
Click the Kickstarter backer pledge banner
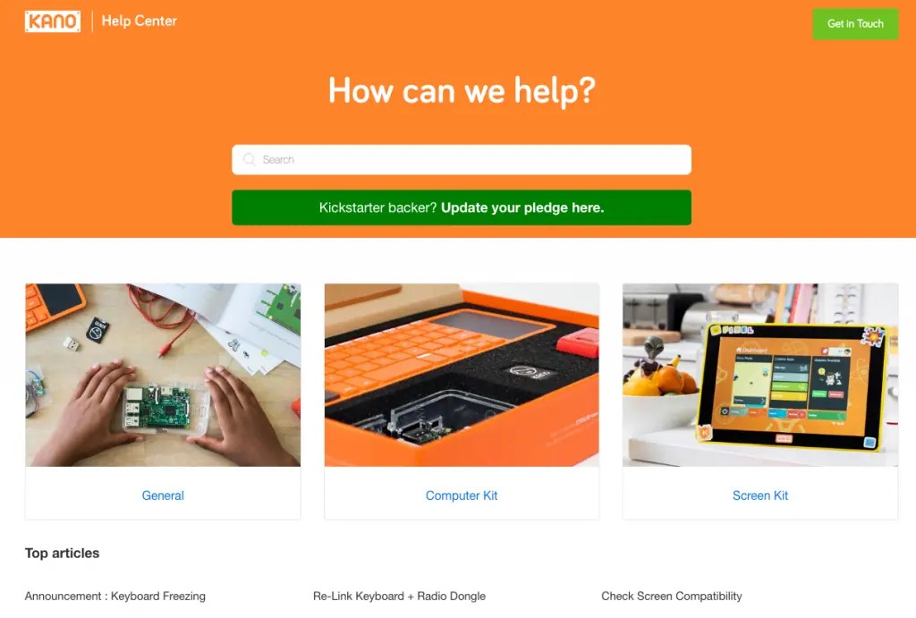(462, 207)
